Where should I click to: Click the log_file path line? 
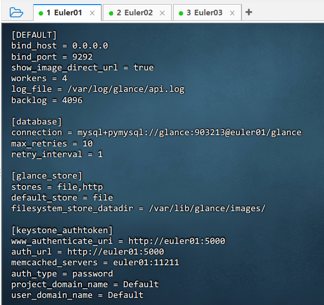point(98,89)
